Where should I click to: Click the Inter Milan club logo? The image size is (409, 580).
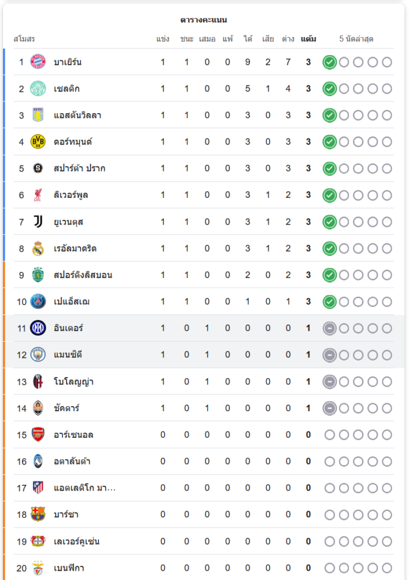coord(38,328)
